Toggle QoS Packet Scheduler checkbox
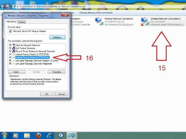 pos(10,48)
